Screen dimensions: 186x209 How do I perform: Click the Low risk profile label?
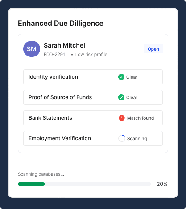tap(91, 55)
